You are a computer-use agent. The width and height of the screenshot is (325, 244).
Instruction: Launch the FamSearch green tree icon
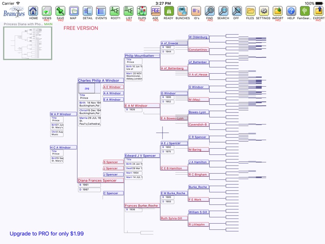pyautogui.click(x=305, y=11)
